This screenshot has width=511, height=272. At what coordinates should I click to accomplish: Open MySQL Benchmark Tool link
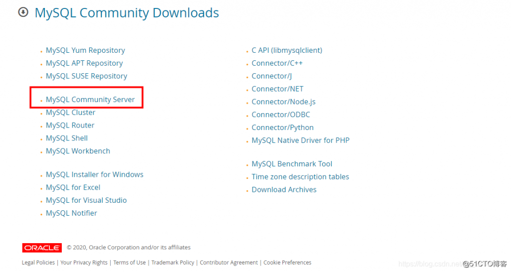pyautogui.click(x=292, y=164)
